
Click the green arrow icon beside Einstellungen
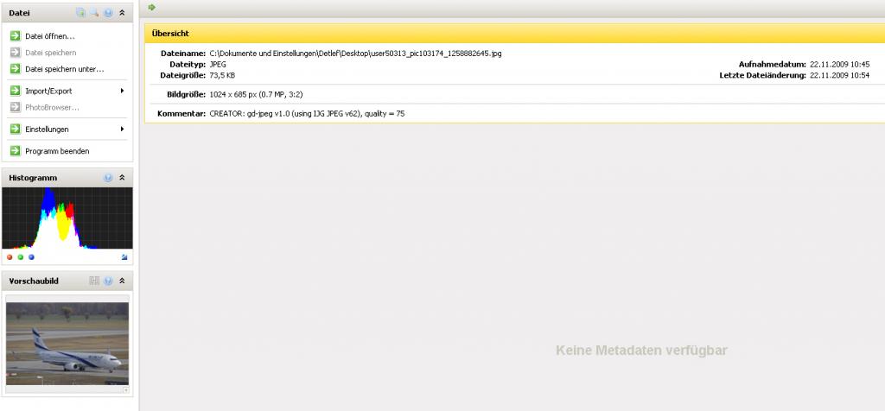[16, 130]
